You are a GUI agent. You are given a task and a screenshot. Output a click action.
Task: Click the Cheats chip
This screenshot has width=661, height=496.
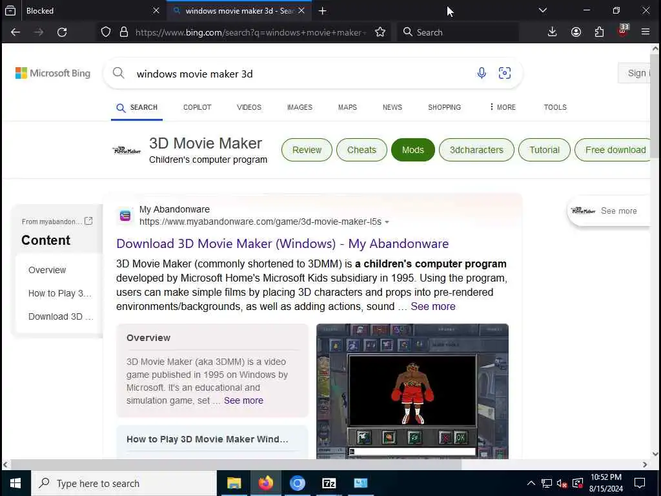click(x=361, y=150)
